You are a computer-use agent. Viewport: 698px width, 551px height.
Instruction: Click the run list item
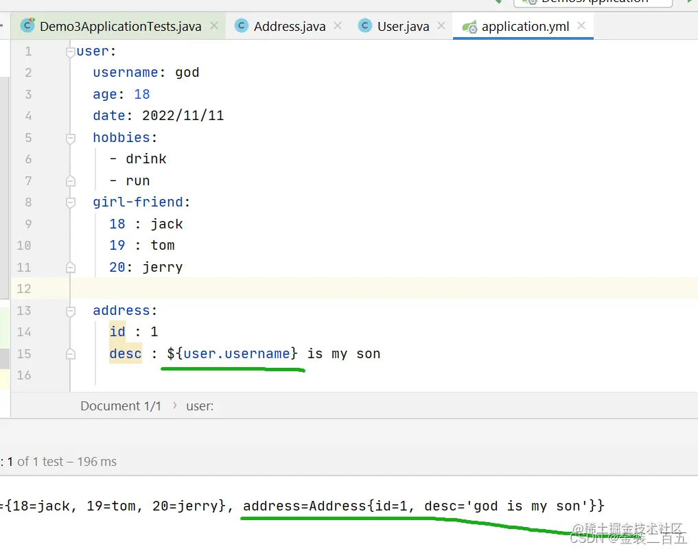coord(137,181)
